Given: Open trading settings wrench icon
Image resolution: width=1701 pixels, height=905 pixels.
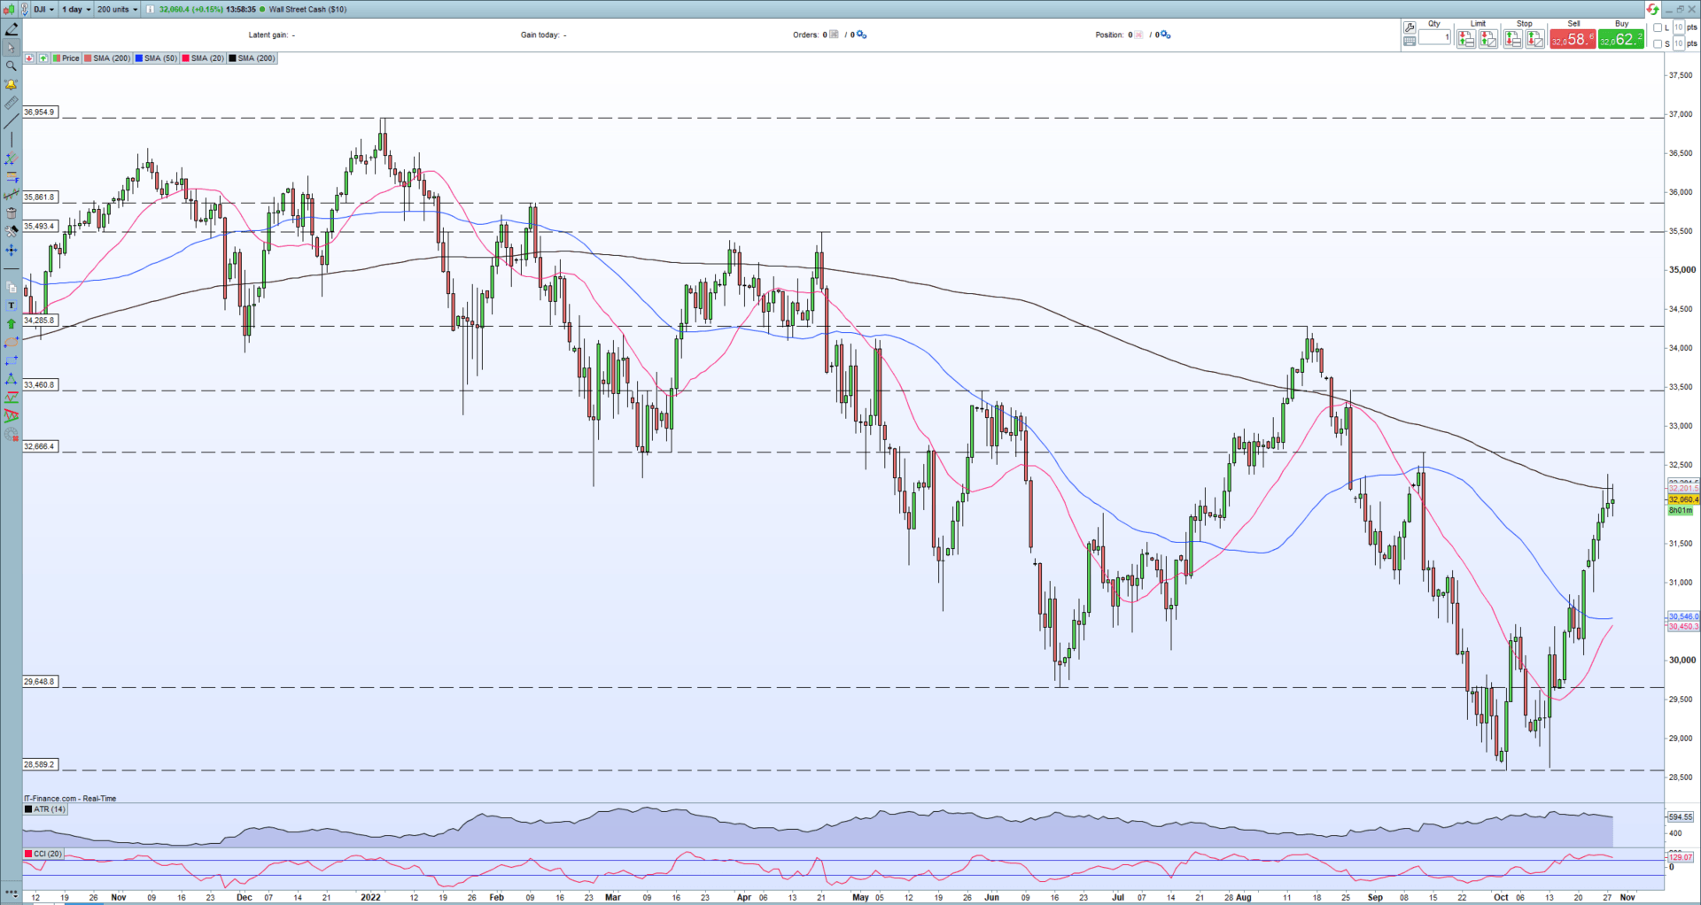Looking at the screenshot, I should point(1410,27).
